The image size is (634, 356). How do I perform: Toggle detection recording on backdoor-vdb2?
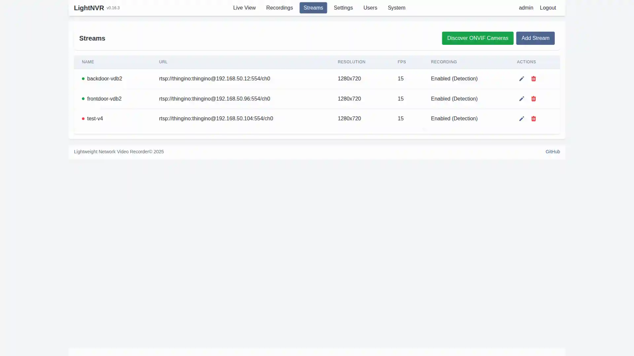(x=454, y=79)
